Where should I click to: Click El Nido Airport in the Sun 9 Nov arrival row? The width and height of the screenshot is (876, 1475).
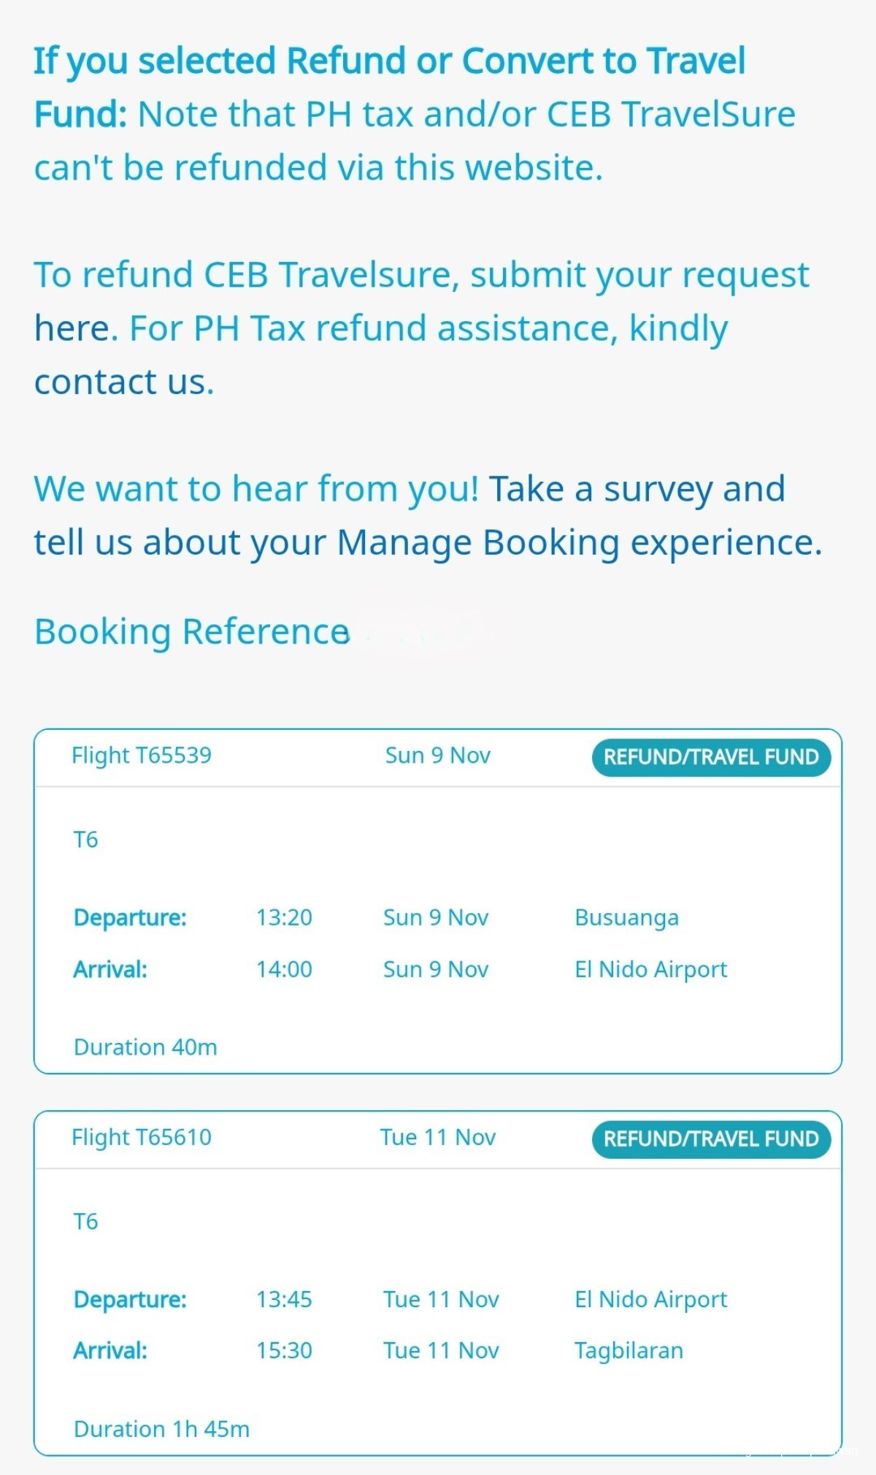click(x=650, y=969)
